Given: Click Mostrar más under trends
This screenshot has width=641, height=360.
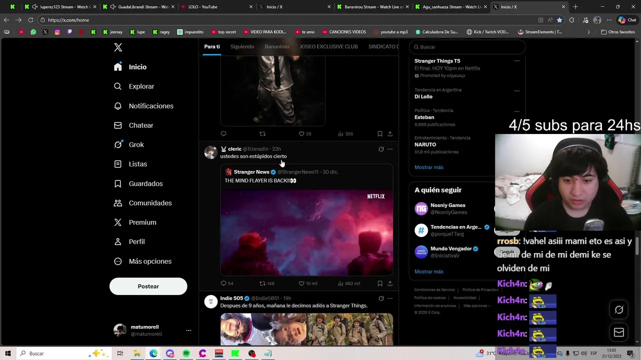Looking at the screenshot, I should click(x=429, y=167).
